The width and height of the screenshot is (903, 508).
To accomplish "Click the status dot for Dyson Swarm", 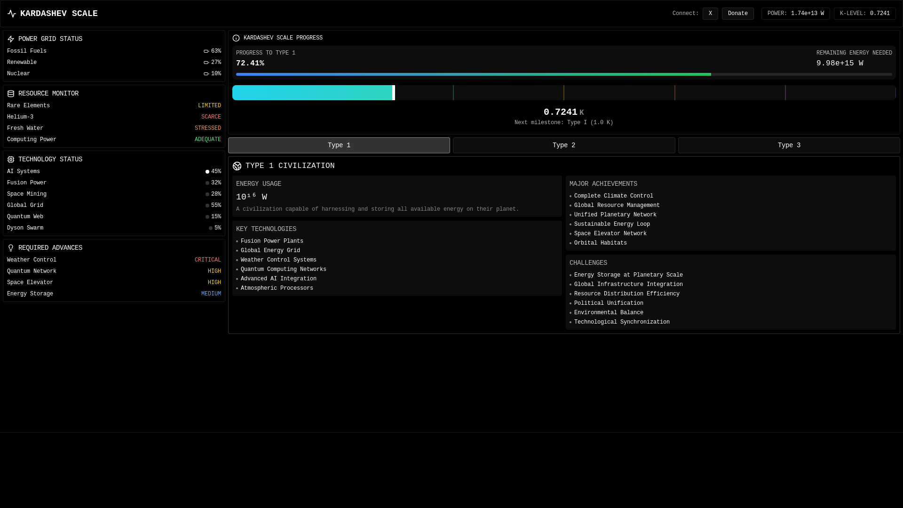I will click(x=211, y=228).
